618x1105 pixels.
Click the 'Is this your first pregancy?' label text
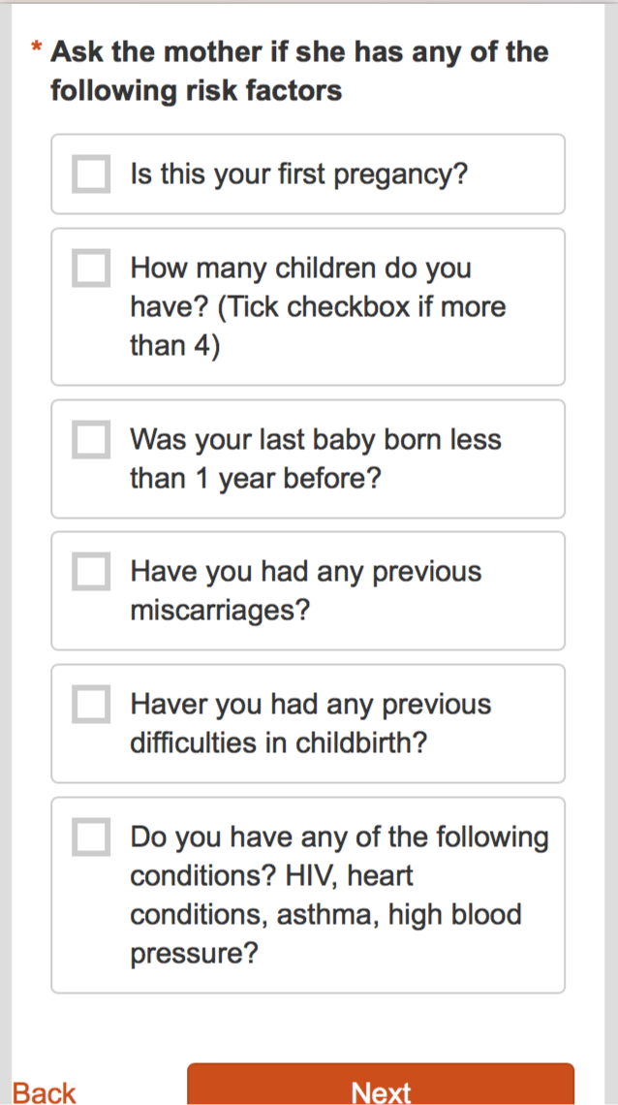(299, 174)
